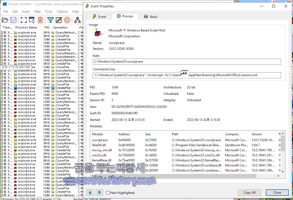Jump to previous event with up arrow
Image resolution: width=293 pixels, height=200 pixels.
(90, 192)
